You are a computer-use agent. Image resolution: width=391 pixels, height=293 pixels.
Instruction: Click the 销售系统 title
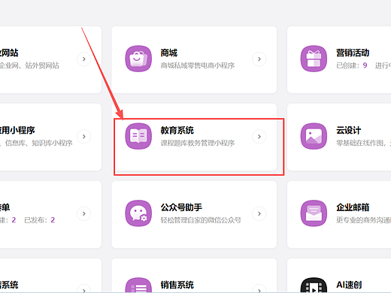pos(177,285)
